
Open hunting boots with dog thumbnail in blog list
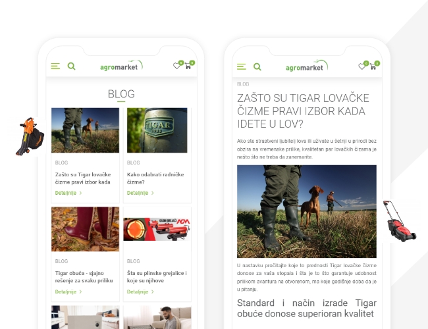pos(85,130)
